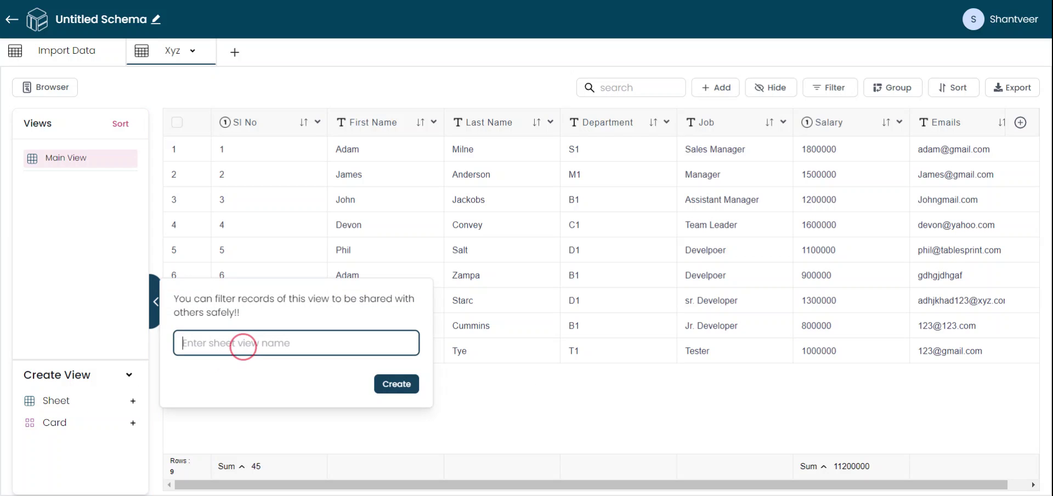The width and height of the screenshot is (1053, 496).
Task: Open the Xyz tab dropdown arrow
Action: click(x=193, y=51)
